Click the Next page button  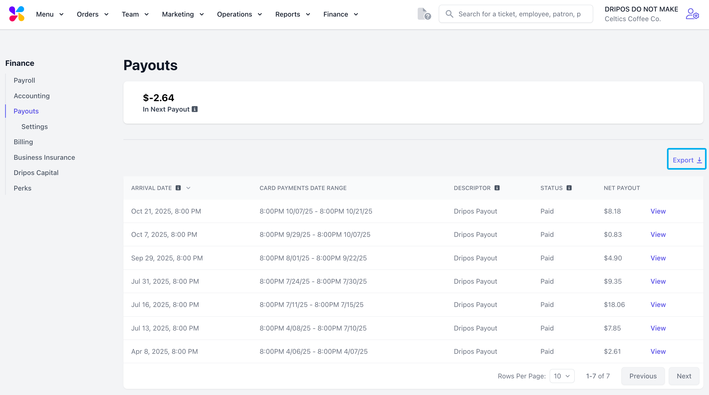(684, 376)
